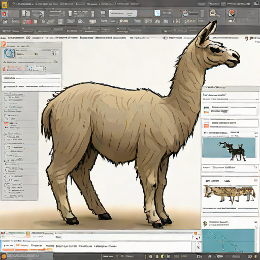
Task: Click the light-blue square icon in the ribbon
Action: click(x=157, y=13)
